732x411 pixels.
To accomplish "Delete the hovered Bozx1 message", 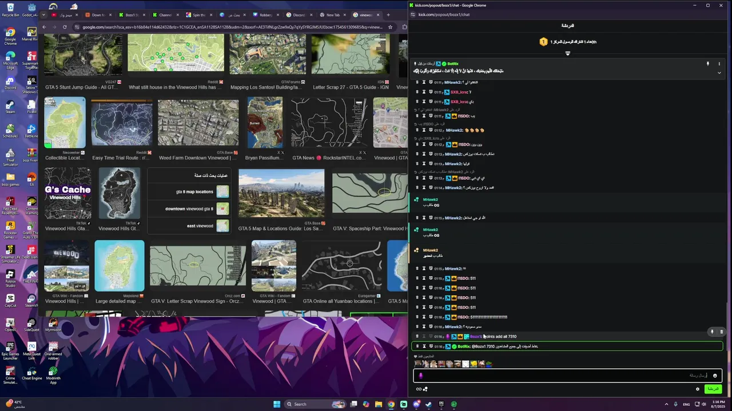I will [721, 331].
